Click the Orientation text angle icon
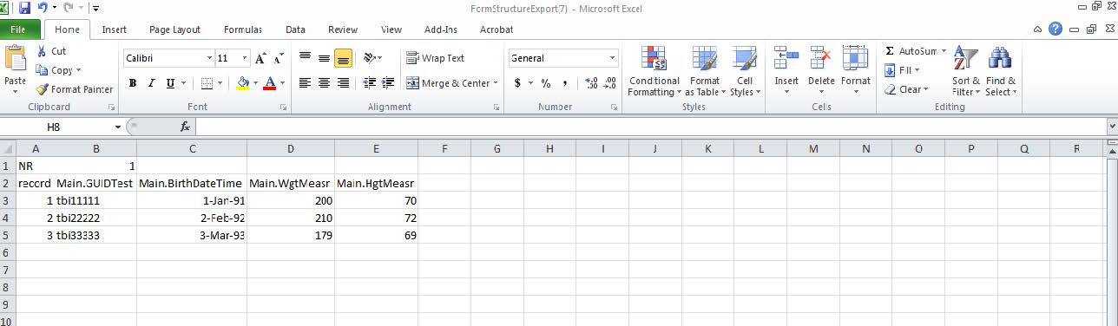 [370, 58]
